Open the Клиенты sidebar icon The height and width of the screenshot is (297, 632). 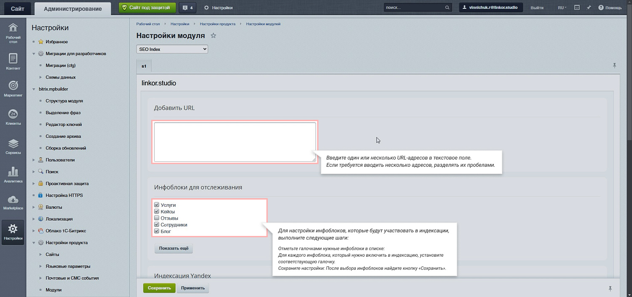[x=13, y=114]
